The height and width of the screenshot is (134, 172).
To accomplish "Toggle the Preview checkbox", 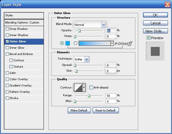I will coord(148,38).
